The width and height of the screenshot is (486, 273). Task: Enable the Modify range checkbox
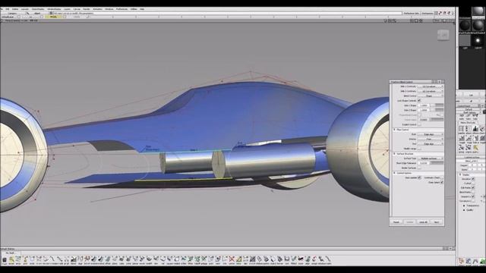419,149
